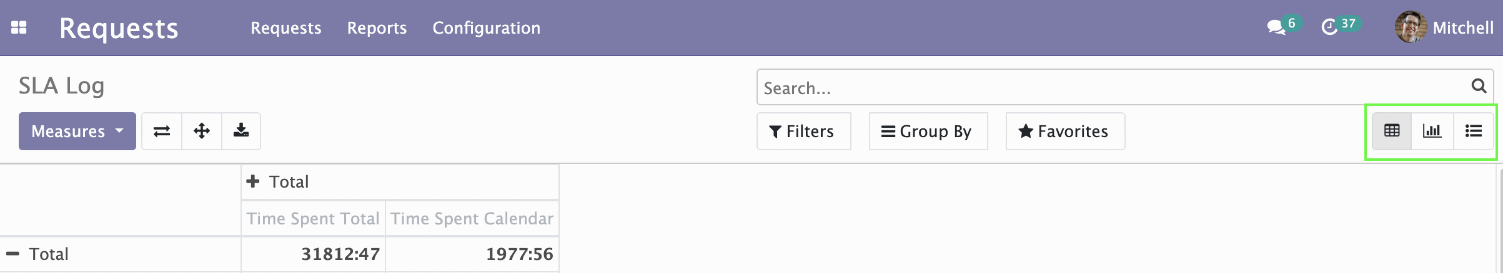Open the Filters dropdown
The width and height of the screenshot is (1503, 273).
point(803,131)
